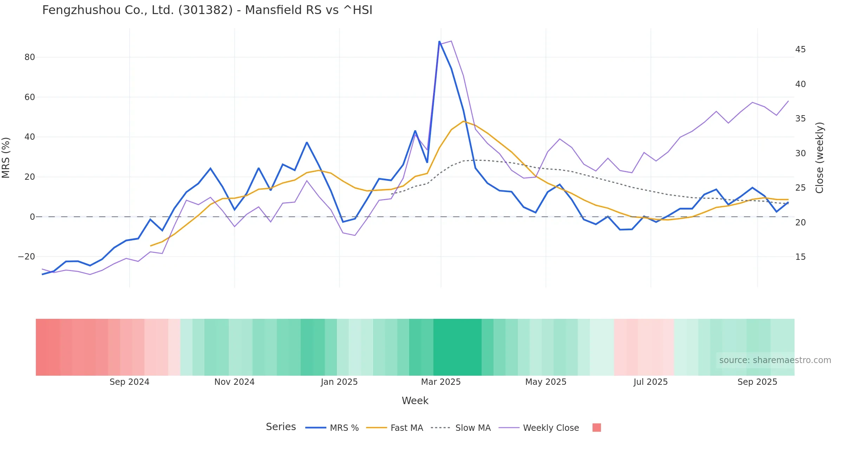Click the '15' Close axis tick label
Screen dimensions: 843x474
coord(800,257)
